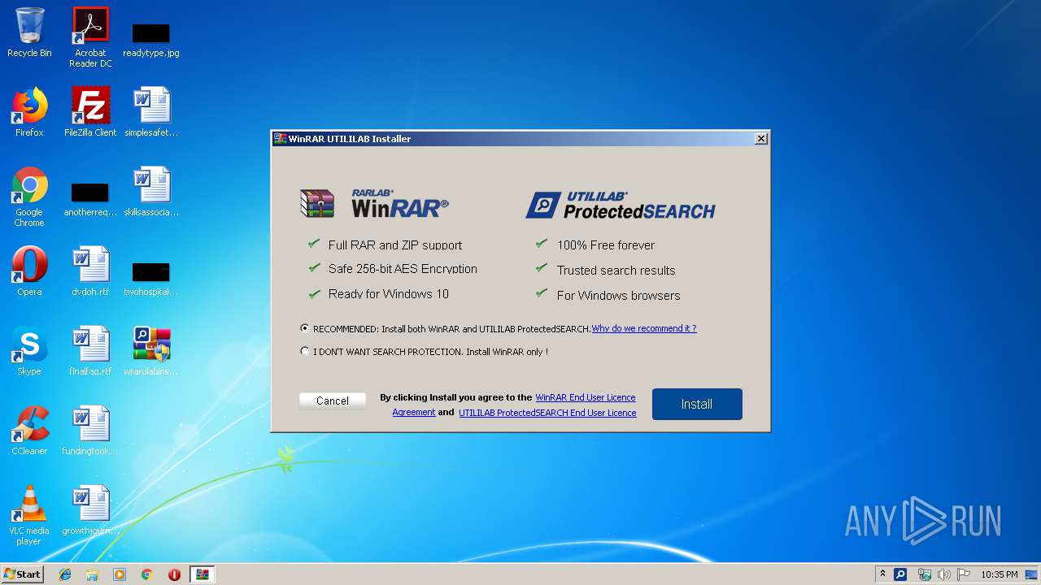Image resolution: width=1041 pixels, height=585 pixels.
Task: Launch the VLC media player shortcut
Action: [x=29, y=515]
